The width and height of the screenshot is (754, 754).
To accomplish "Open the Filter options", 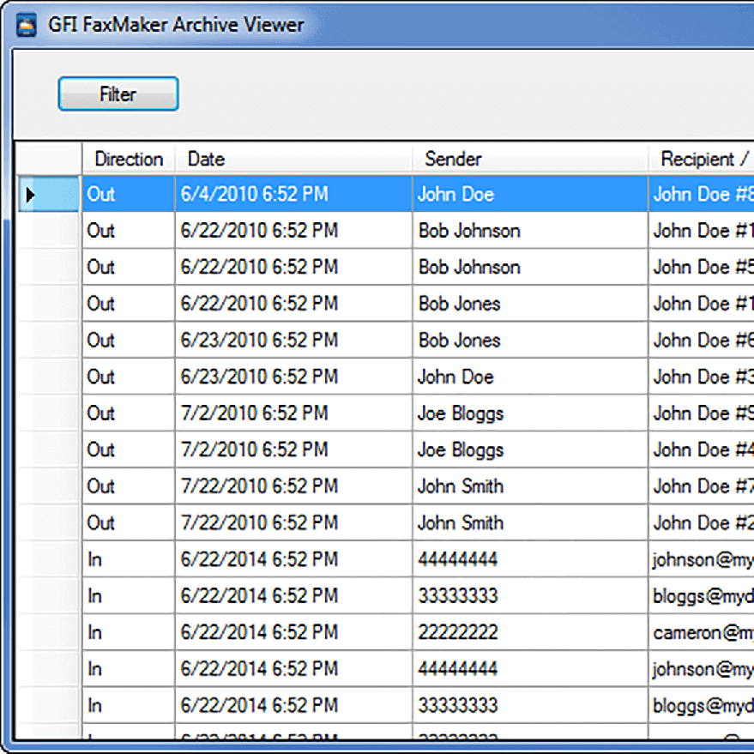I will pyautogui.click(x=118, y=93).
